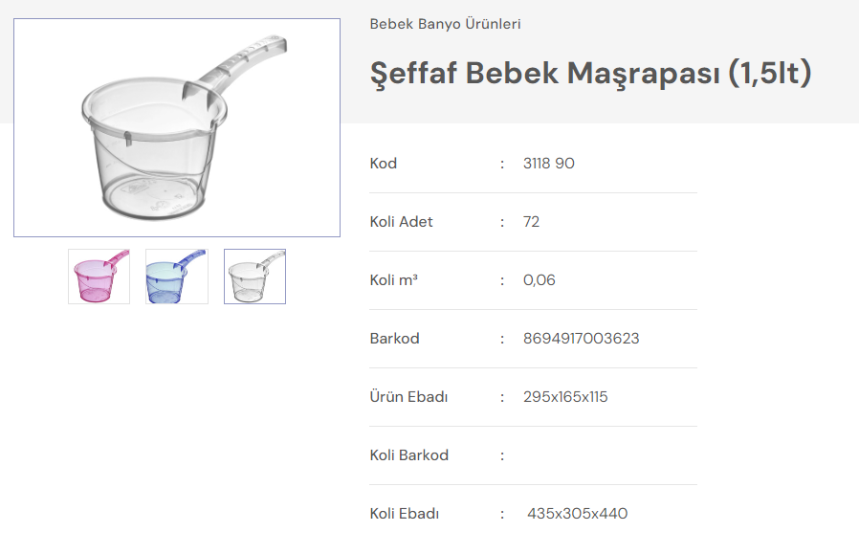The width and height of the screenshot is (859, 554).
Task: Click the Koli m³ field label
Action: click(394, 280)
